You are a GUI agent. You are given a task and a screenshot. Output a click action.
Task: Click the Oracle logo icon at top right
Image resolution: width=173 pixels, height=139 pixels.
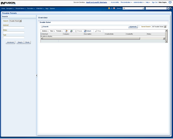click(170, 2)
